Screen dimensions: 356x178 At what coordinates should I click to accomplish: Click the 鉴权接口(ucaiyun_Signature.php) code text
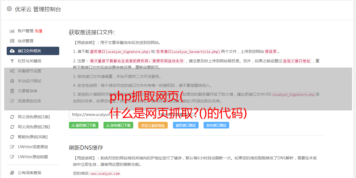click(120, 51)
